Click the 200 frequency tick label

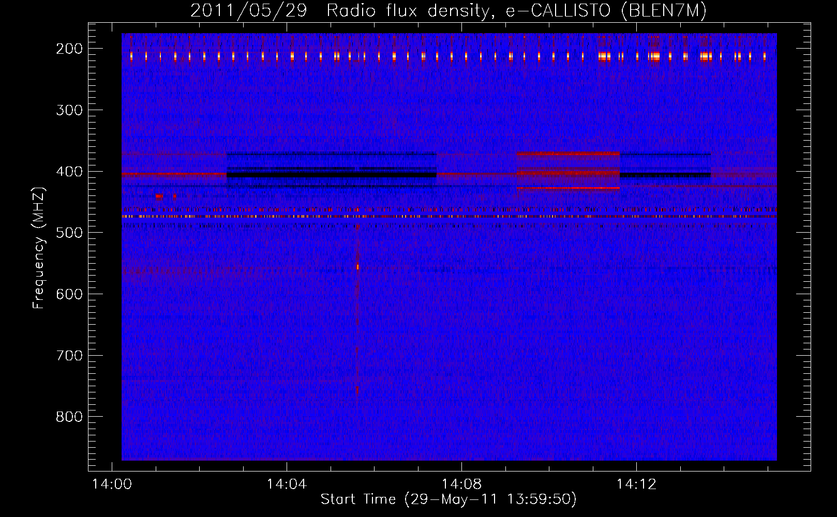tap(69, 49)
